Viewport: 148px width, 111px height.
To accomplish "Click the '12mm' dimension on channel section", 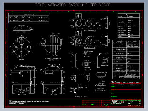I will point(92,52).
